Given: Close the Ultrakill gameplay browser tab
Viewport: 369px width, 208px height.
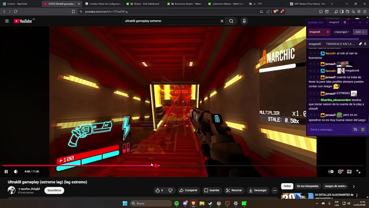Looking at the screenshot, I should coord(79,4).
